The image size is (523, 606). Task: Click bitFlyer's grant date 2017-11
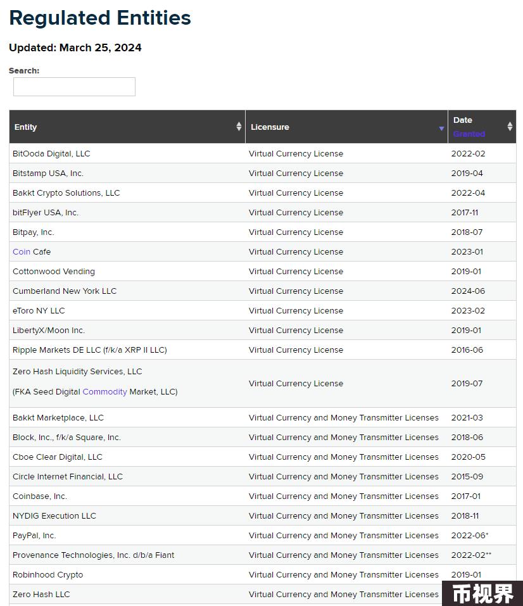pyautogui.click(x=465, y=213)
